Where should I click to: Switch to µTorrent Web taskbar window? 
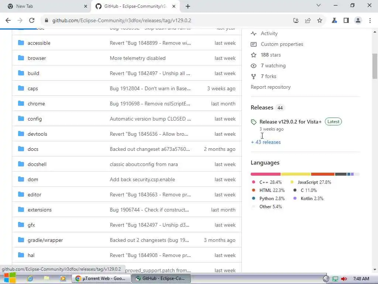pyautogui.click(x=101, y=278)
